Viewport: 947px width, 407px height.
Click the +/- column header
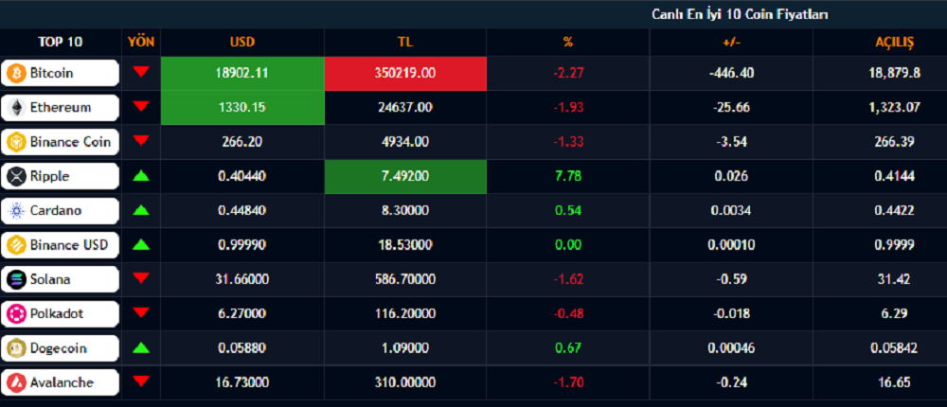coord(731,43)
